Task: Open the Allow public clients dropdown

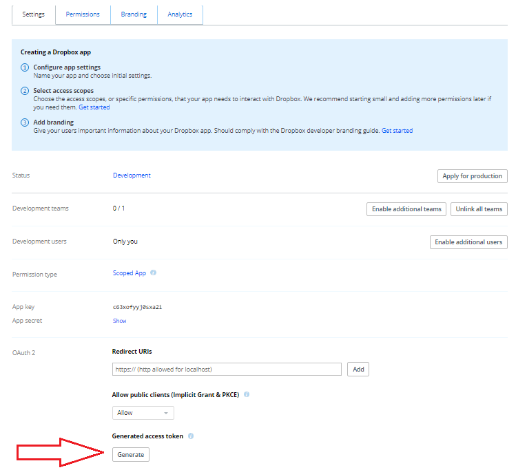Action: (x=143, y=413)
